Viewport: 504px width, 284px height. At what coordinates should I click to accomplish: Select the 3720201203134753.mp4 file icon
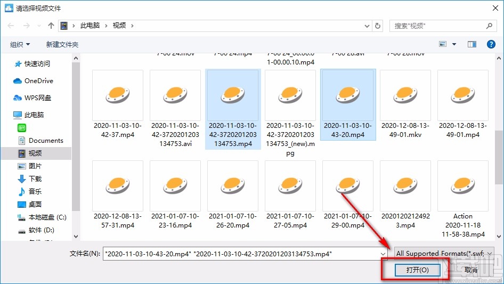pos(233,95)
